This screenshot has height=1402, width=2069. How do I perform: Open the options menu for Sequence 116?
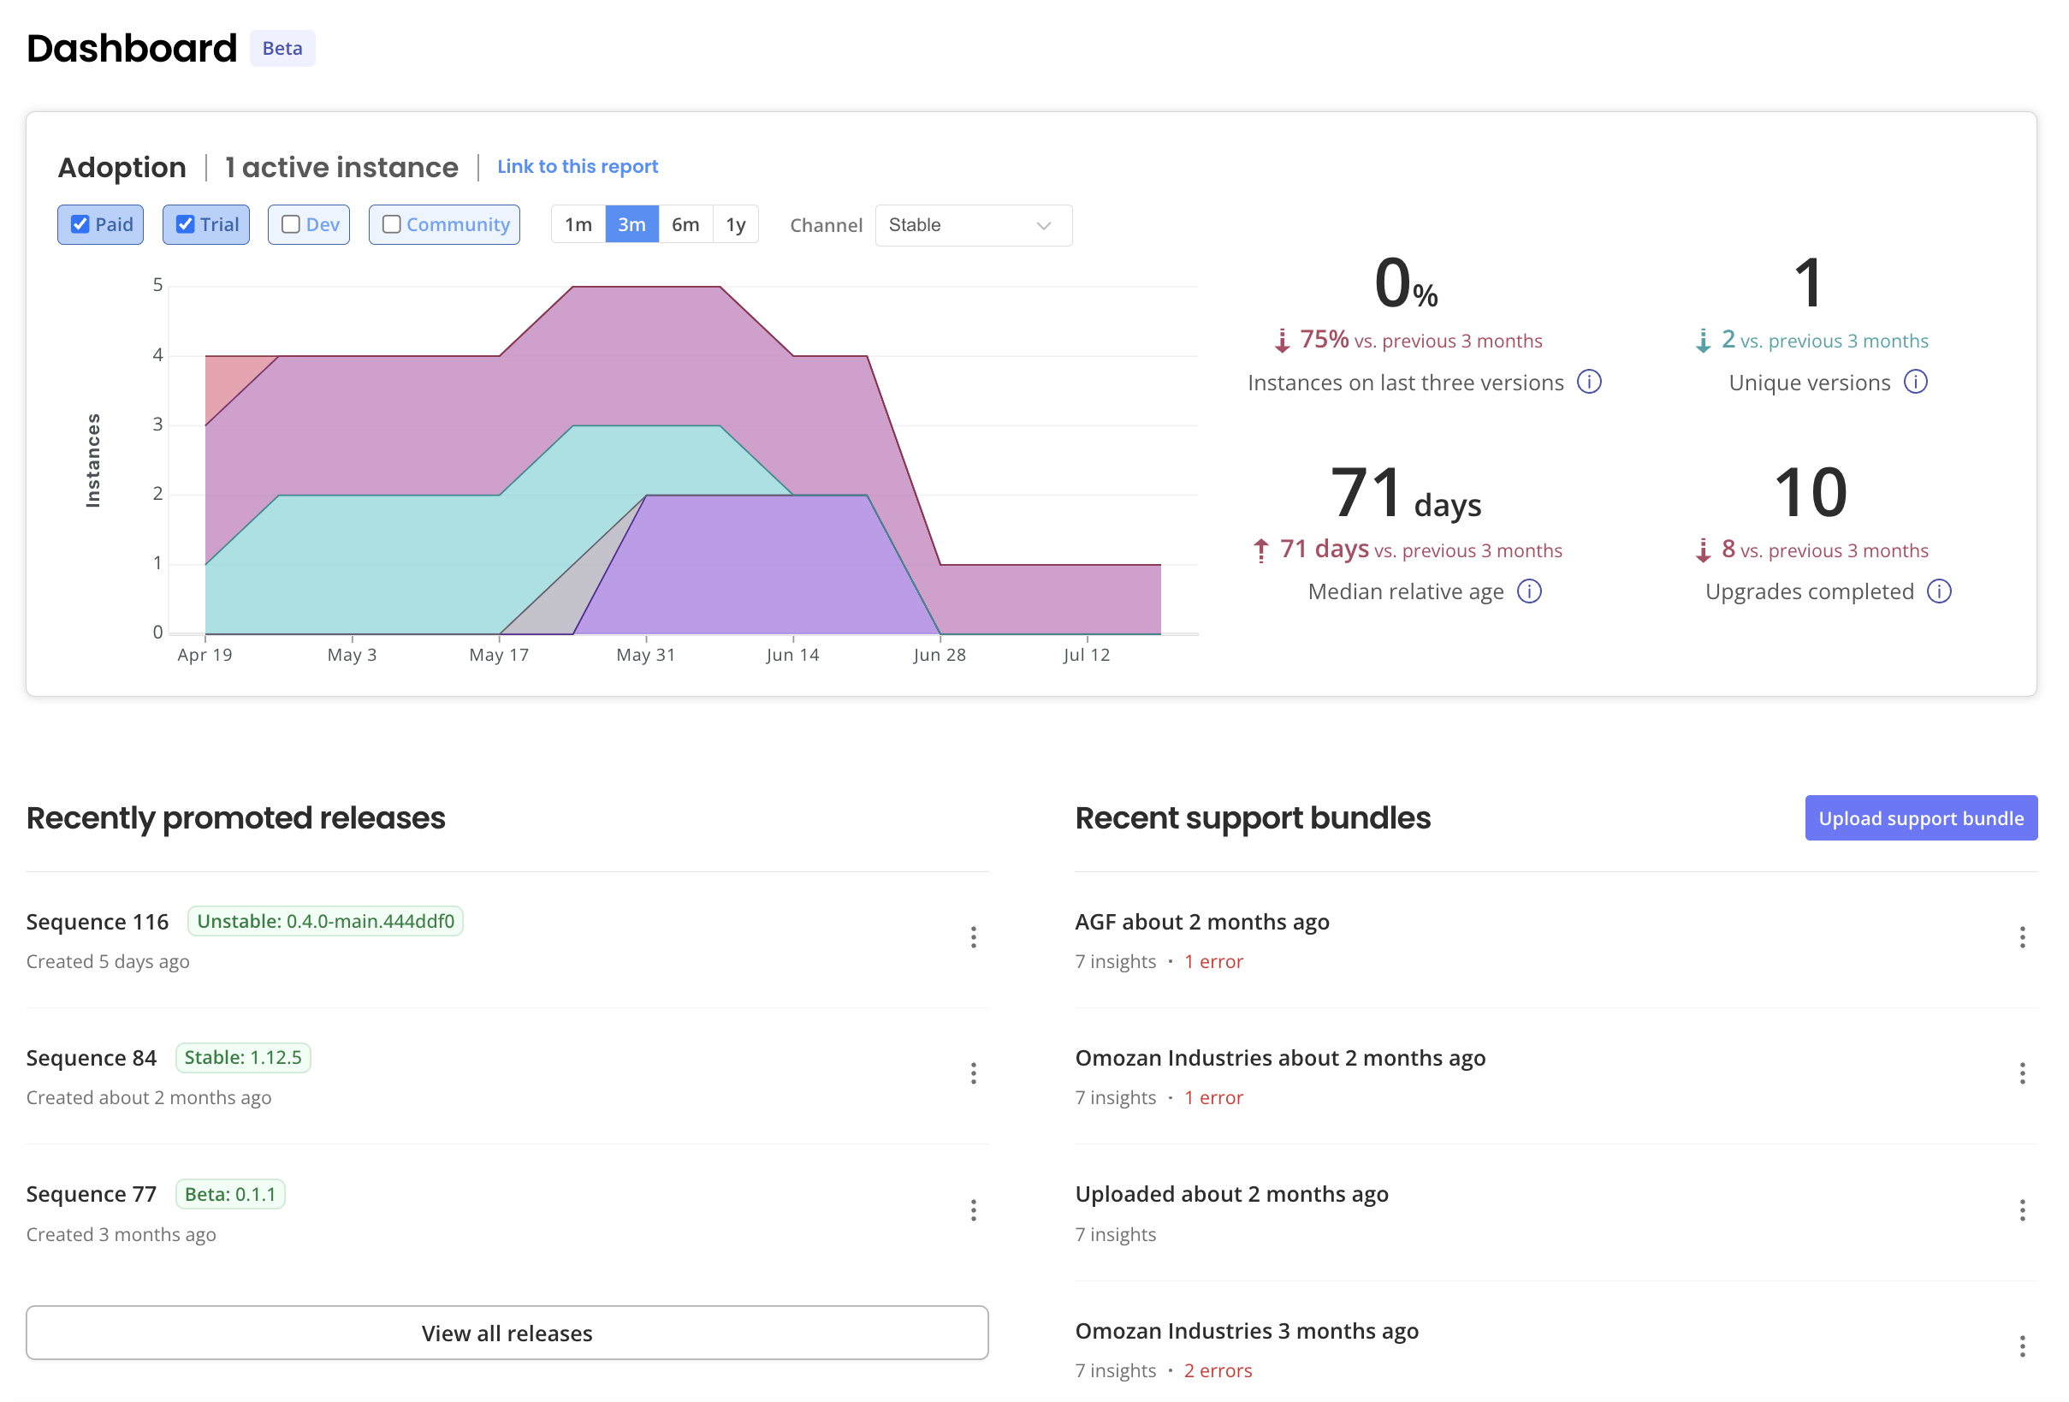974,937
